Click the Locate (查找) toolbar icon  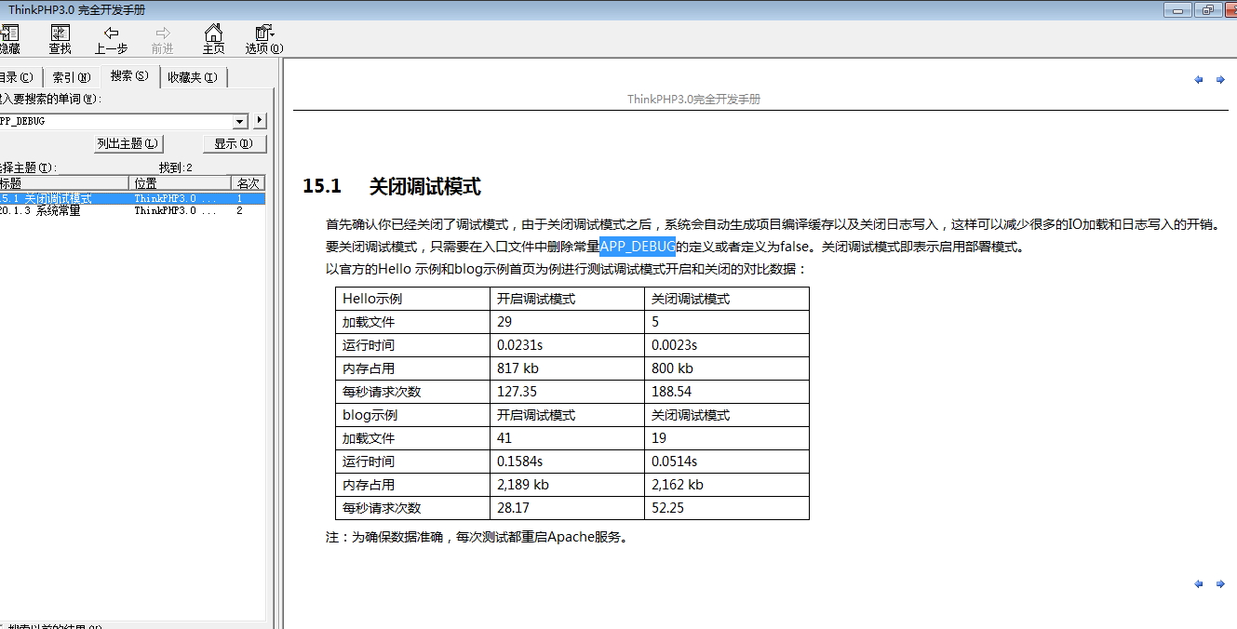click(x=60, y=39)
